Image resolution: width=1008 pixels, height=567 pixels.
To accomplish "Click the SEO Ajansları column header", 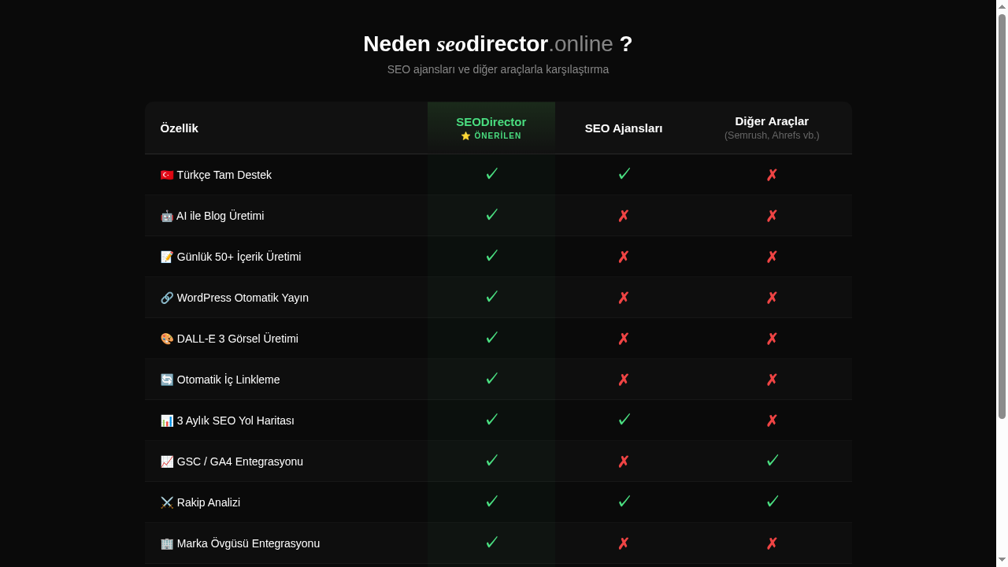I will [x=624, y=128].
